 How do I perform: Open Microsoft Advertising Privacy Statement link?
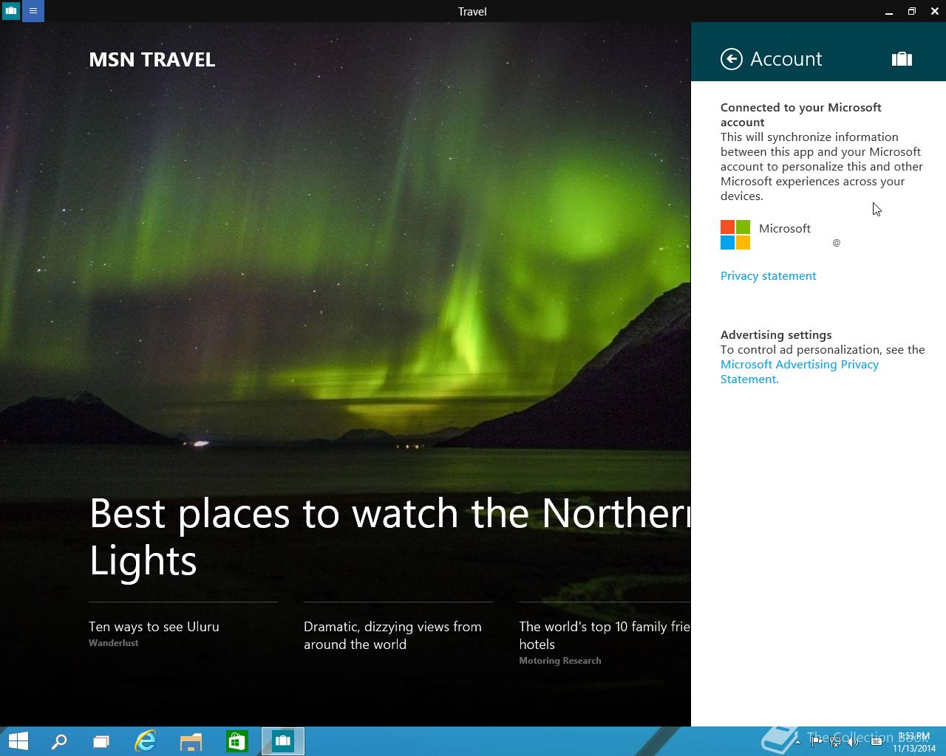pyautogui.click(x=800, y=371)
